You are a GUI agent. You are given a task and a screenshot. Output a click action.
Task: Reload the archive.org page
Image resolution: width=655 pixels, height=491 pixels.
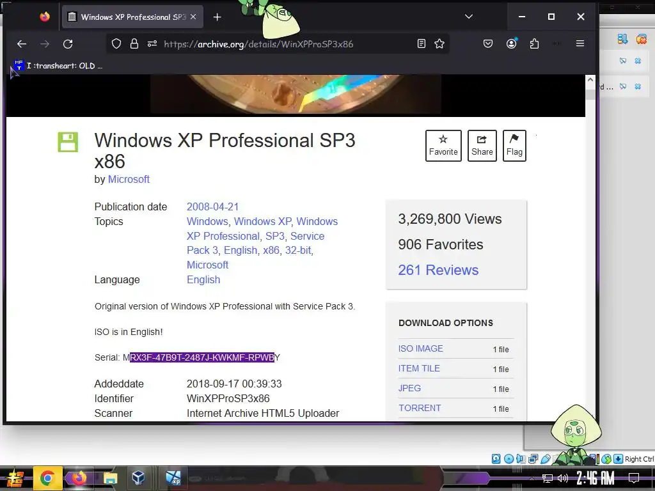tap(68, 44)
